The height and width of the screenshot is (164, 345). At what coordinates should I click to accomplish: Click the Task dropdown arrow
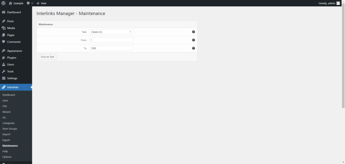coord(130,32)
